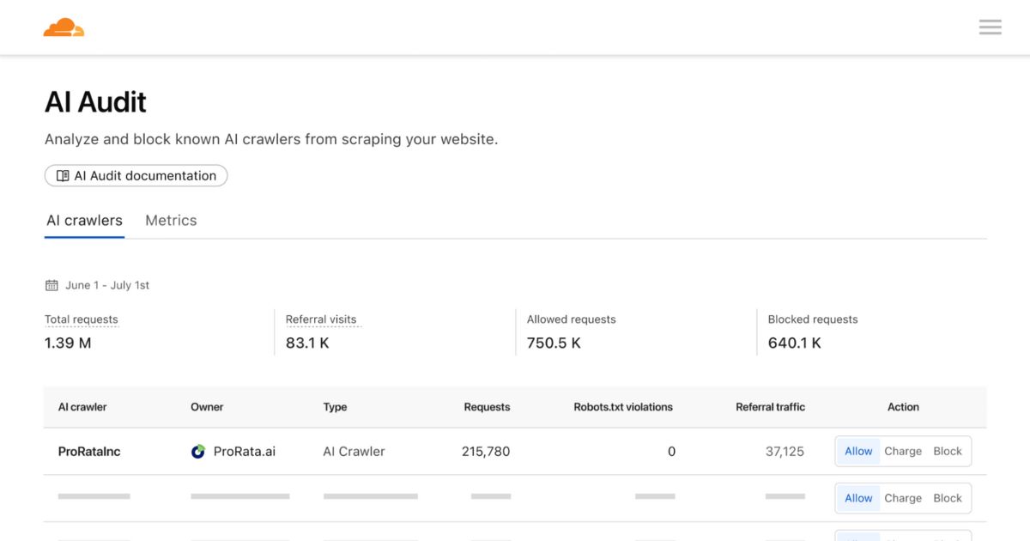Click the Action column header

pos(903,407)
